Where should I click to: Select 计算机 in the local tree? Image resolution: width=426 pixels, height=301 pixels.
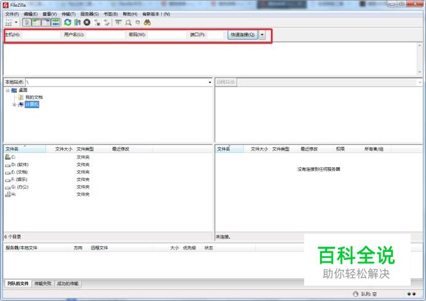click(x=32, y=104)
